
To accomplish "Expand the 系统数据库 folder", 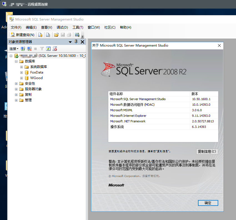I will point(22,67).
